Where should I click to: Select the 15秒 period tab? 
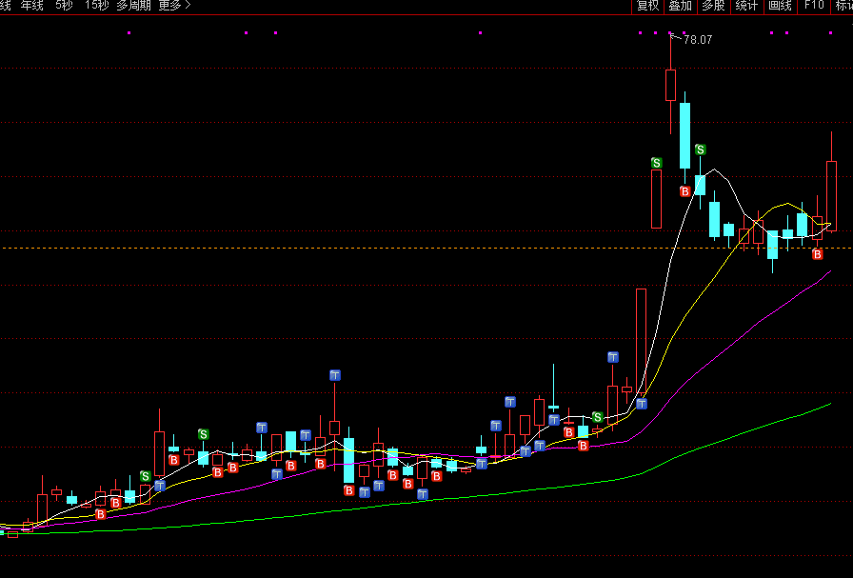[96, 6]
